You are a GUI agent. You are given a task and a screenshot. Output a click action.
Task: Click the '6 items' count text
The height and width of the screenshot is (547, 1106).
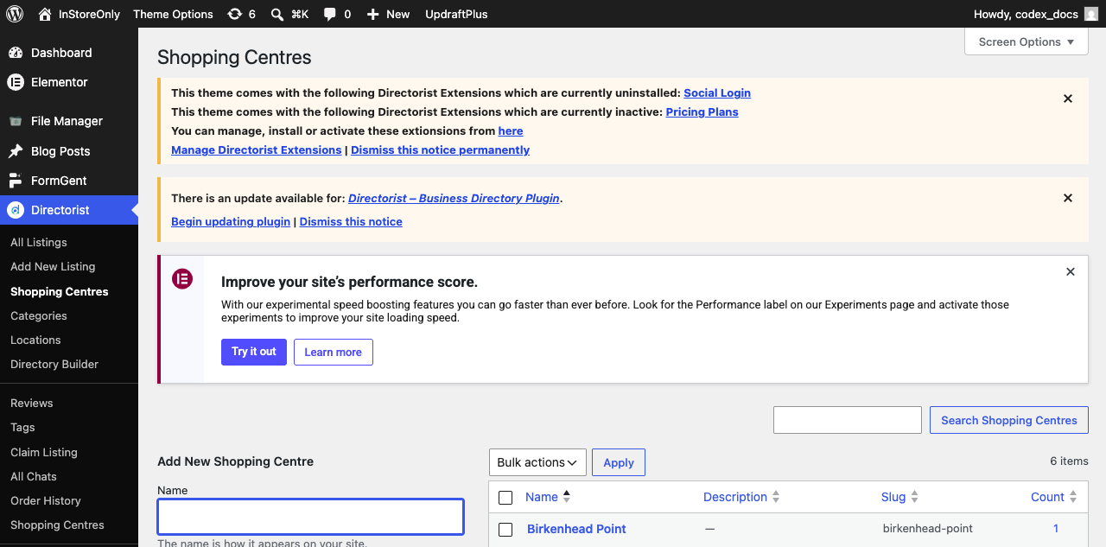coord(1069,461)
